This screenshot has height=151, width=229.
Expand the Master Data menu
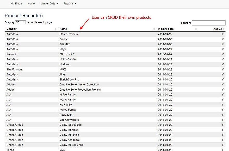pyautogui.click(x=49, y=3)
